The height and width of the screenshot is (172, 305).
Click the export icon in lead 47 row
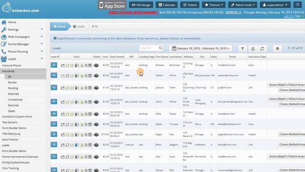click(62, 65)
